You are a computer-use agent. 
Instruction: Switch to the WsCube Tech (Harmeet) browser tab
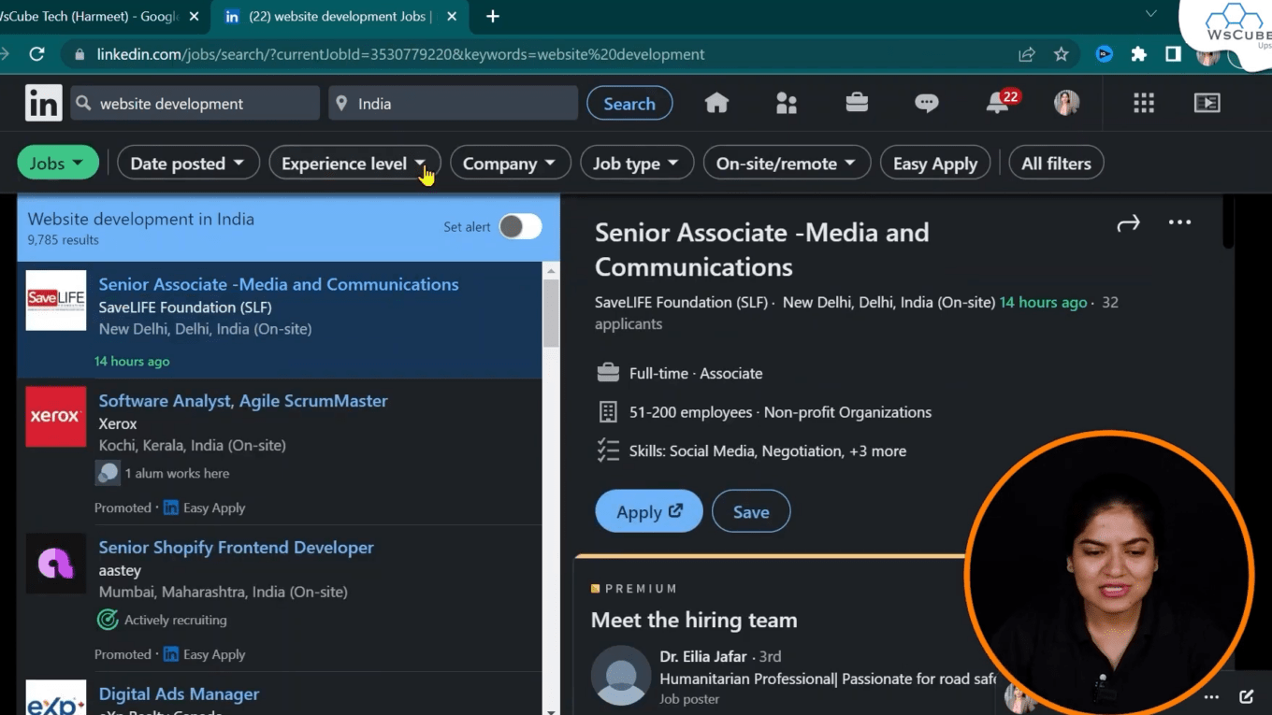pos(89,17)
